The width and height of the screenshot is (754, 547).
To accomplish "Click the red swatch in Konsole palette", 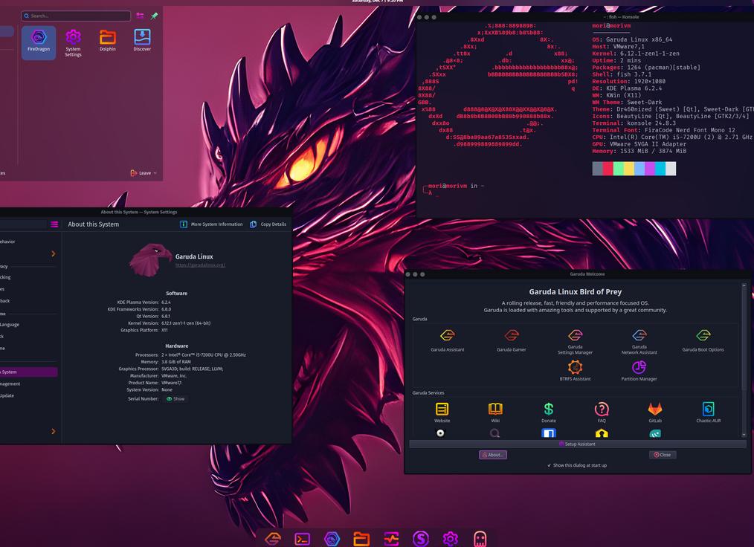I will point(608,169).
